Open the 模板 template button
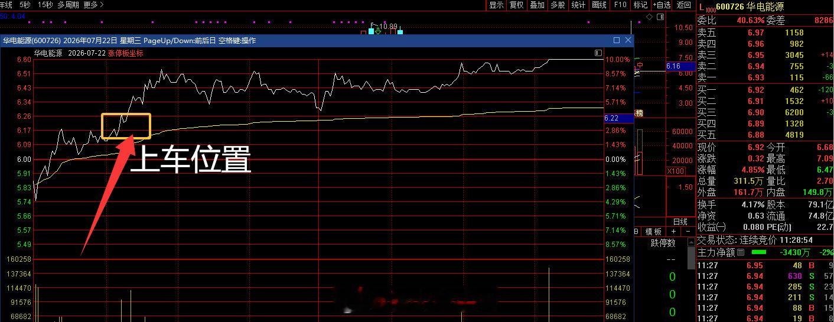 point(653,232)
